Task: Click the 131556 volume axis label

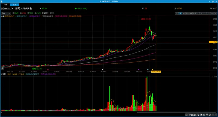Action: coord(214,77)
